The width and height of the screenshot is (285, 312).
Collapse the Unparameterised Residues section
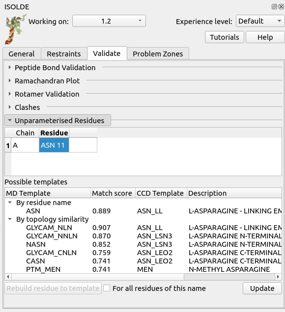[57, 120]
